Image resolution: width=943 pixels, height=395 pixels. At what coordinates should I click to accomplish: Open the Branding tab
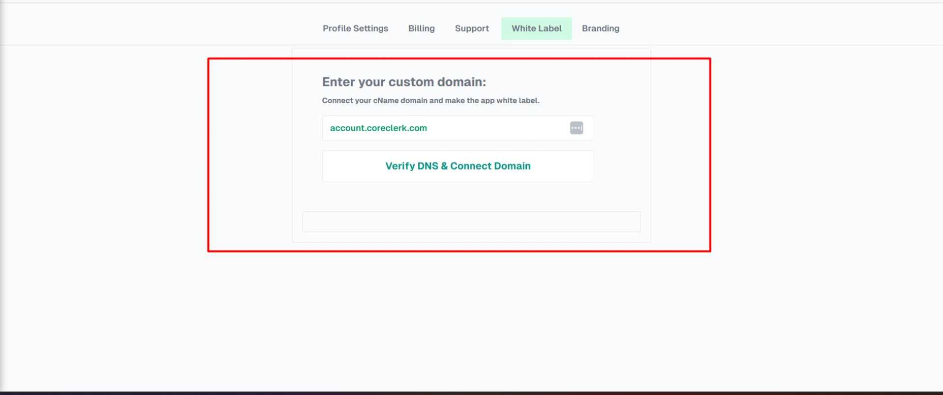[600, 28]
